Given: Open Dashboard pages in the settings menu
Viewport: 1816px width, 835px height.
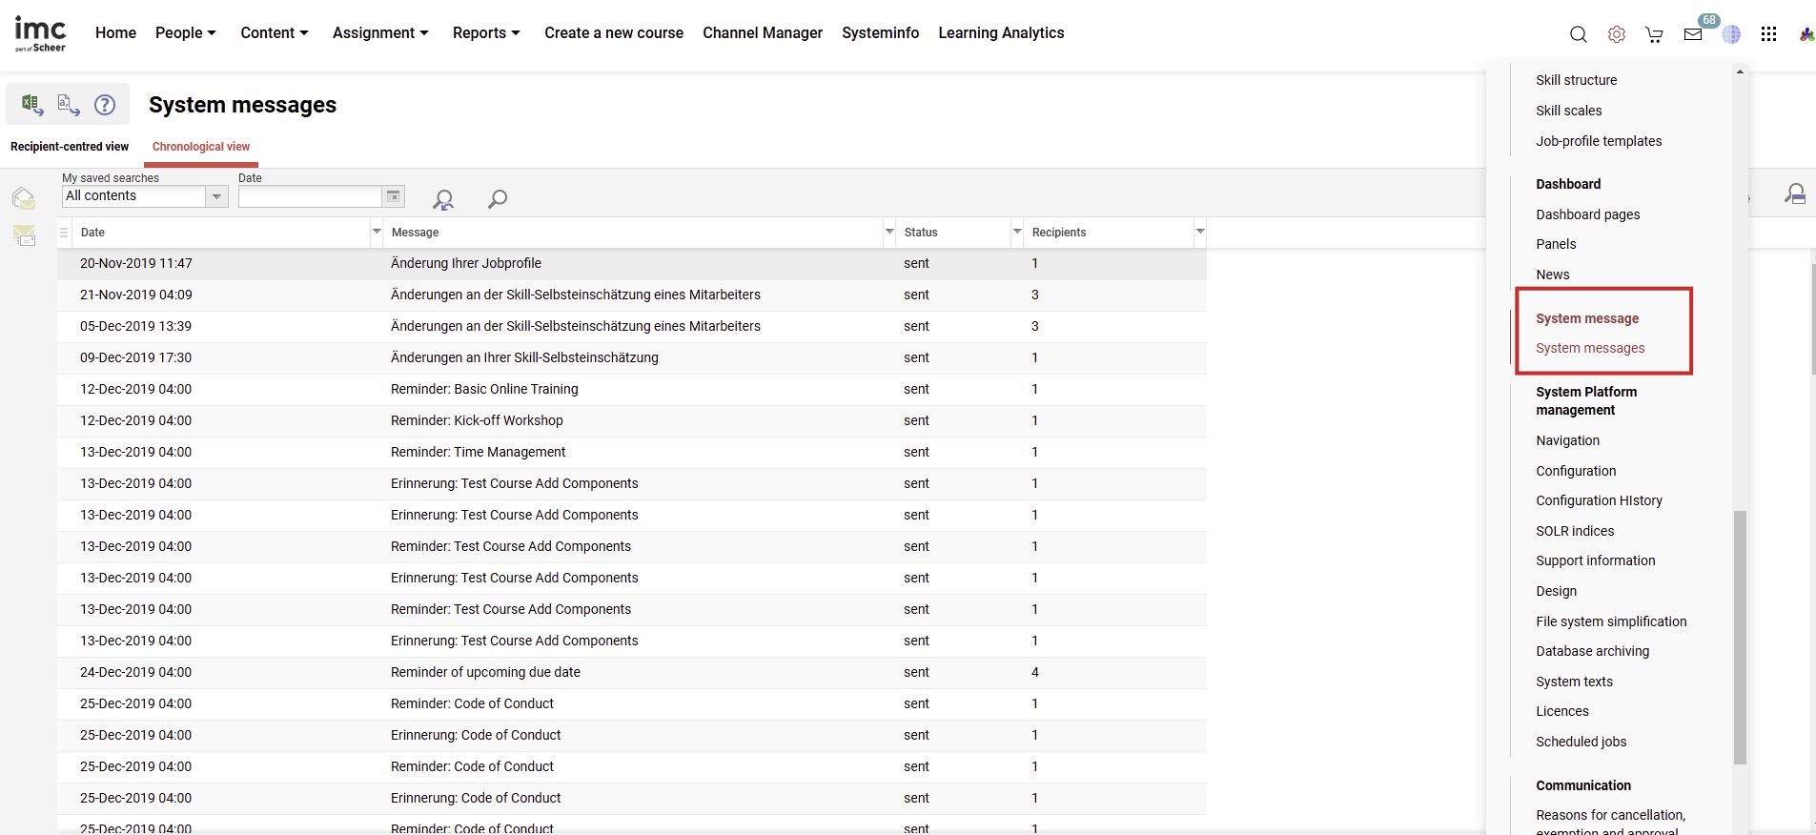Looking at the screenshot, I should (1587, 214).
